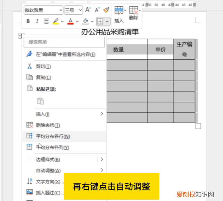Click the 单价 header cell
Screen dimensions: 223x201
tap(161, 50)
